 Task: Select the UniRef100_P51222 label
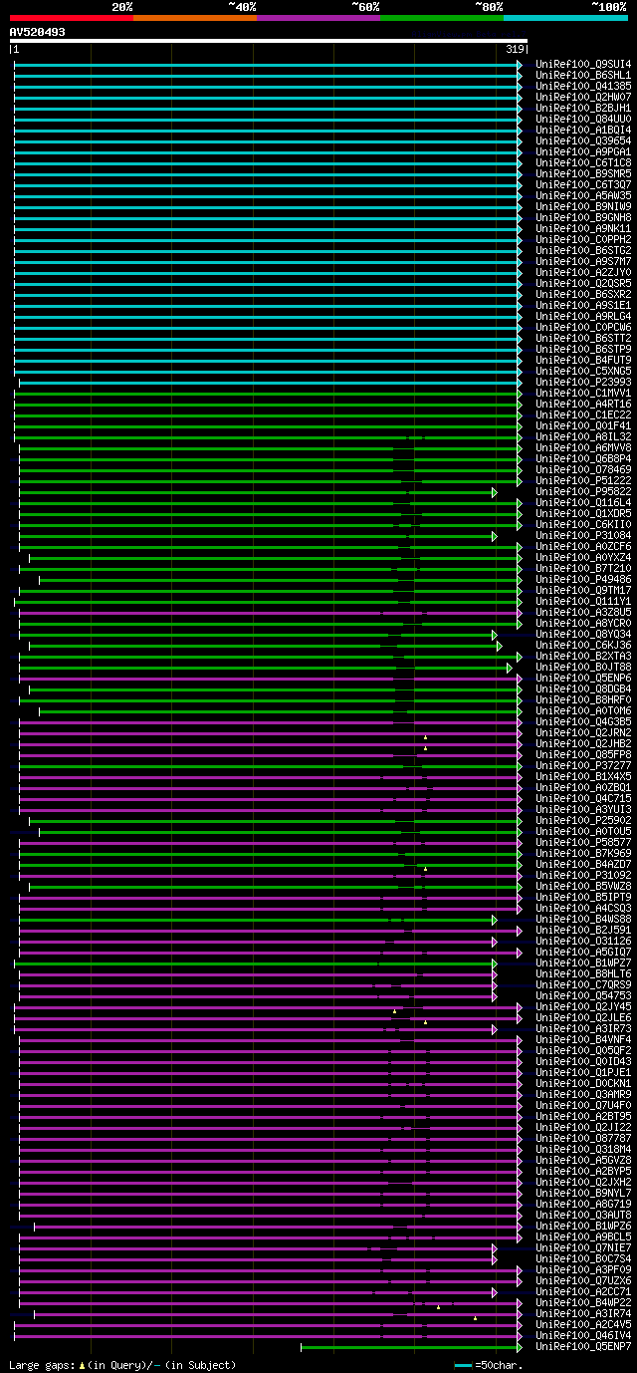(583, 481)
